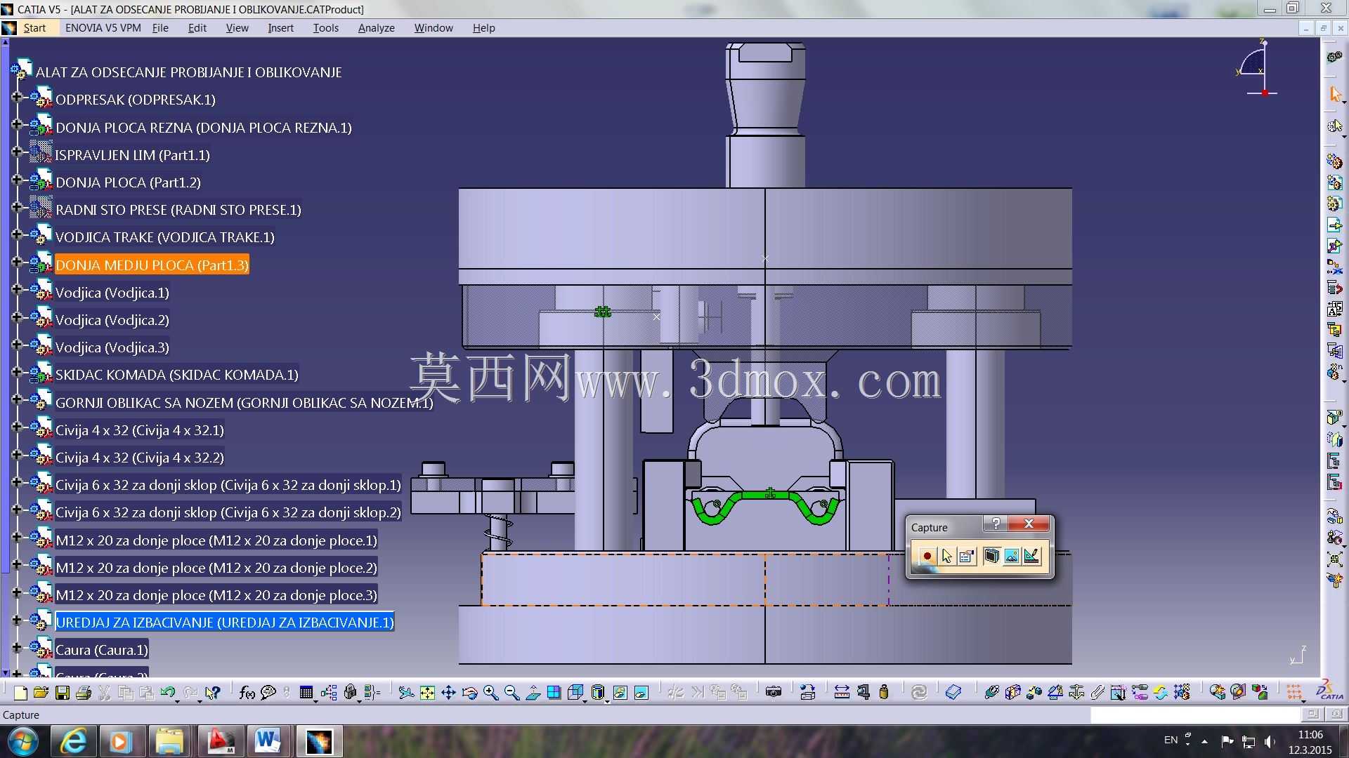The width and height of the screenshot is (1349, 758).
Task: Click the camera Capture icon in toolbar
Action: click(x=774, y=693)
